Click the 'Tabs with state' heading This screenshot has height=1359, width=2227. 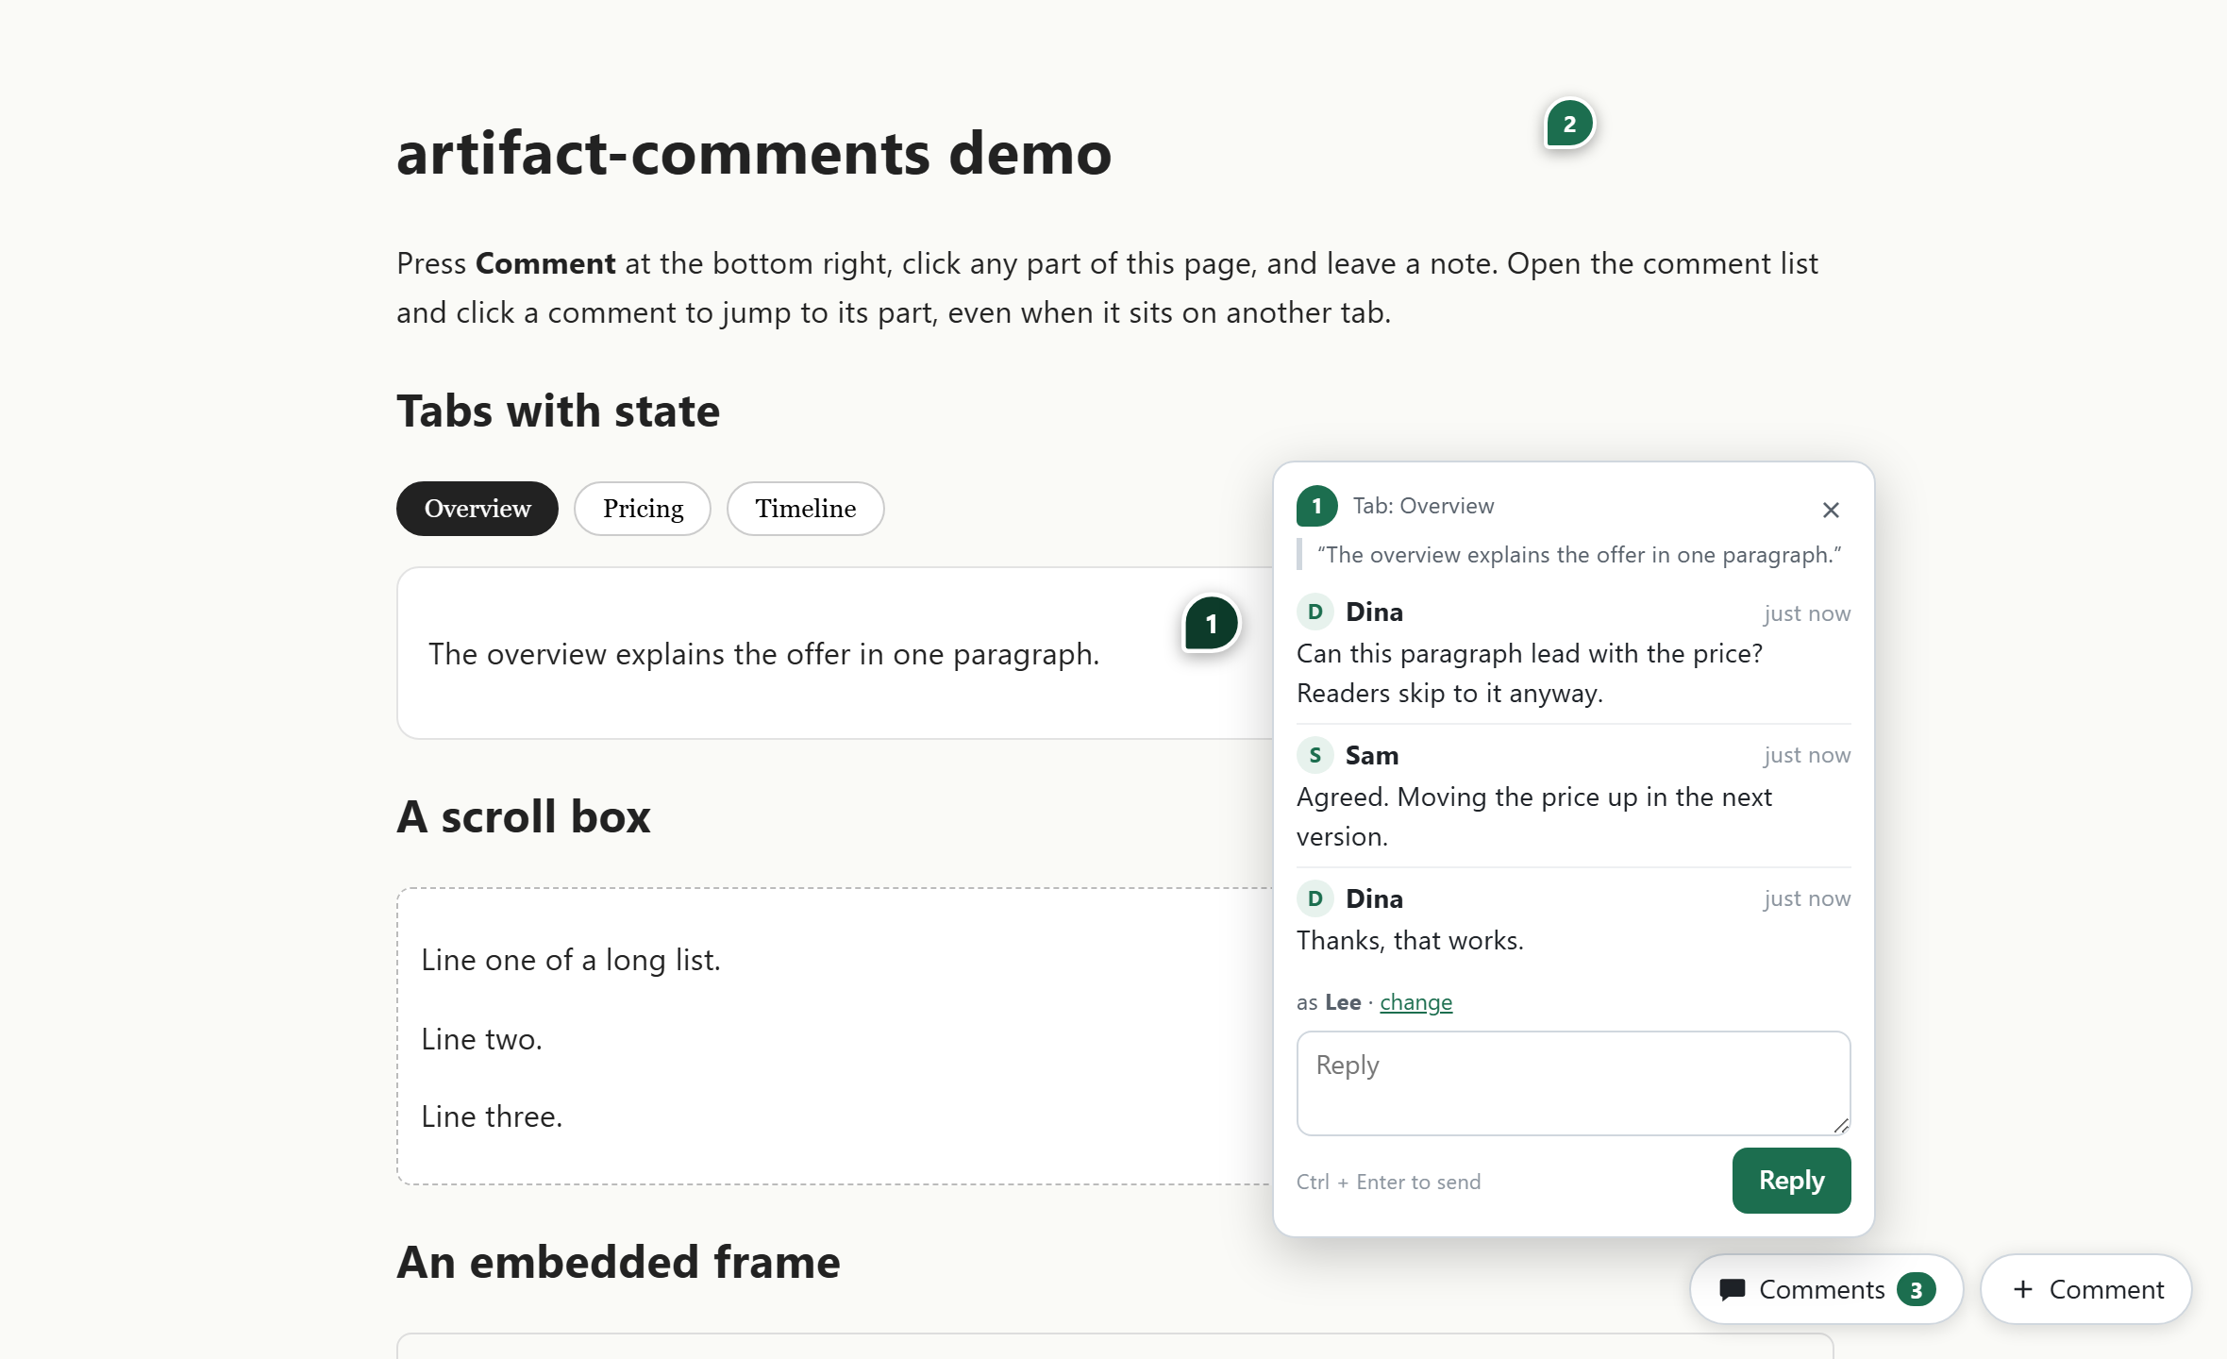tap(558, 411)
